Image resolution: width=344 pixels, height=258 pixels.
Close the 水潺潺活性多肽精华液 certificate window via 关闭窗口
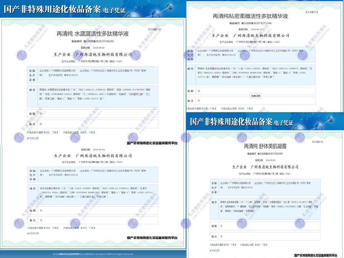click(154, 29)
